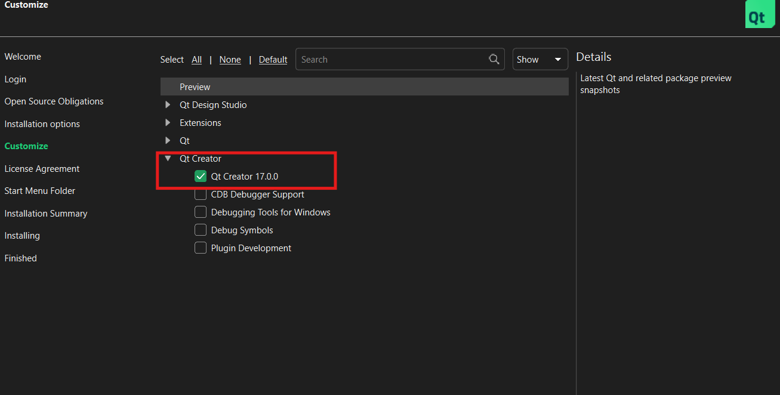The height and width of the screenshot is (395, 780).
Task: Select Open Source Obligations step
Action: pos(54,101)
